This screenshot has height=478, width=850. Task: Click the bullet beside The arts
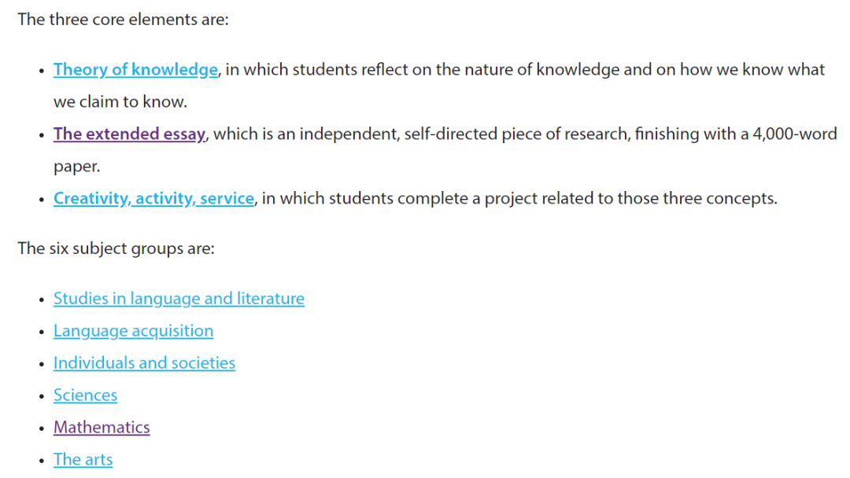(x=42, y=461)
